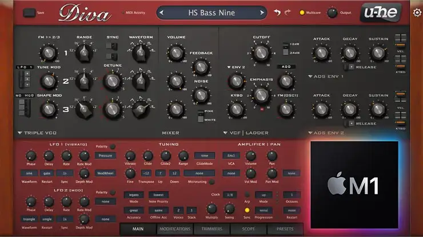Open preset name HS Bass Nine
The height and width of the screenshot is (237, 423).
pyautogui.click(x=212, y=13)
